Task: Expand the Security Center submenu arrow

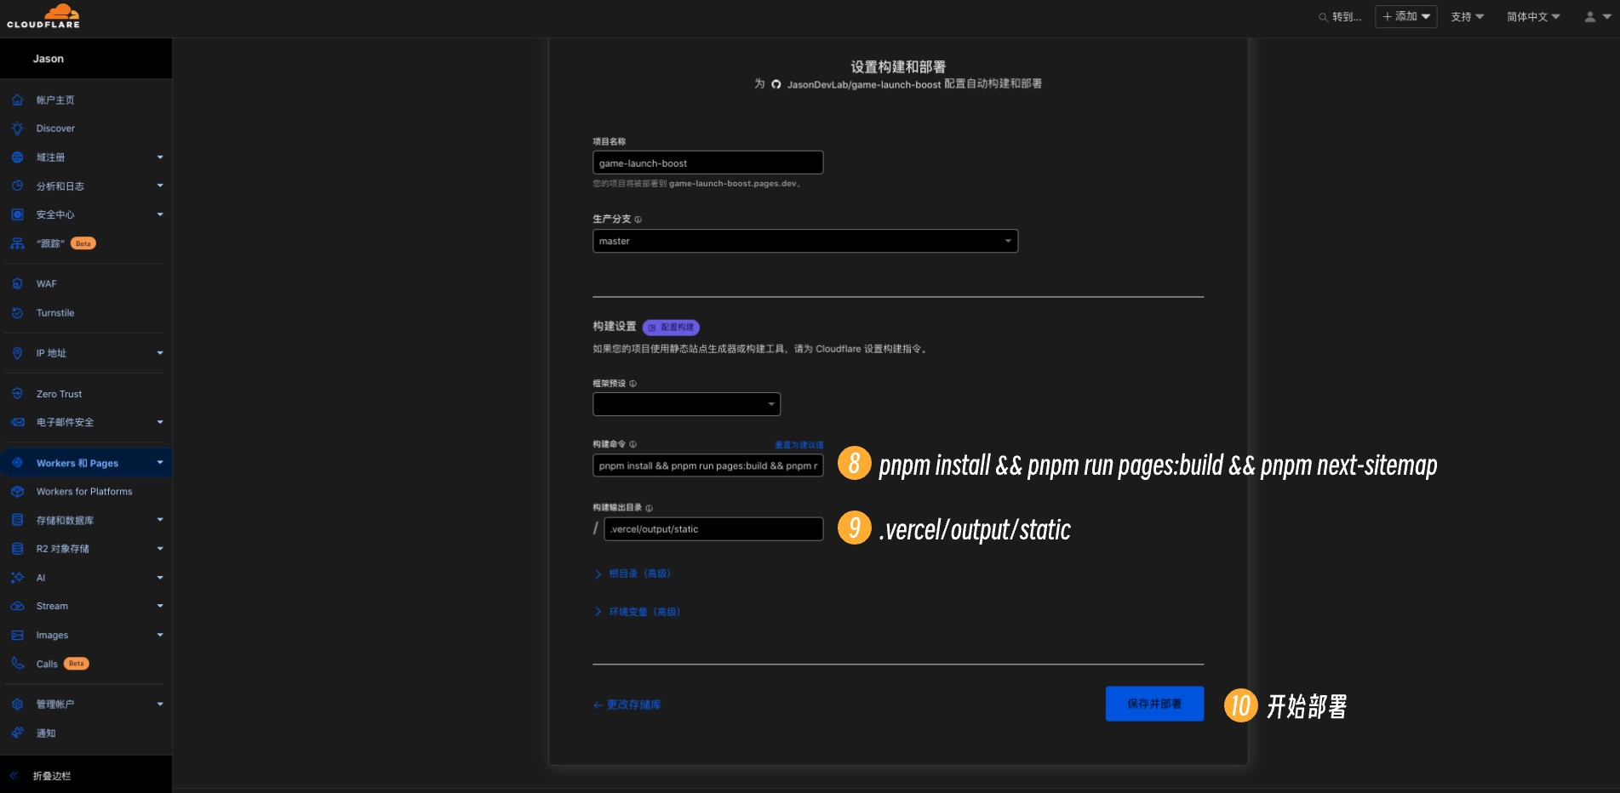Action: [160, 214]
